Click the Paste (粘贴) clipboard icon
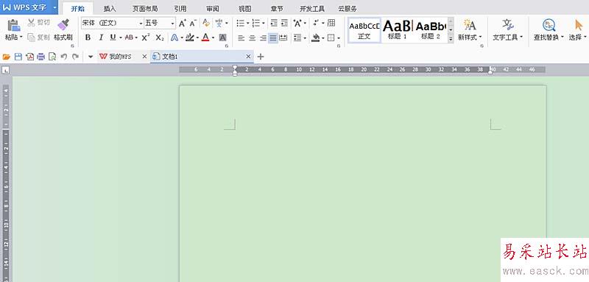The height and width of the screenshot is (282, 589). 14,25
